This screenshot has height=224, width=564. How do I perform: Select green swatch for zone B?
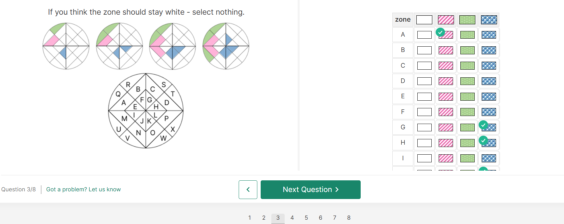467,50
